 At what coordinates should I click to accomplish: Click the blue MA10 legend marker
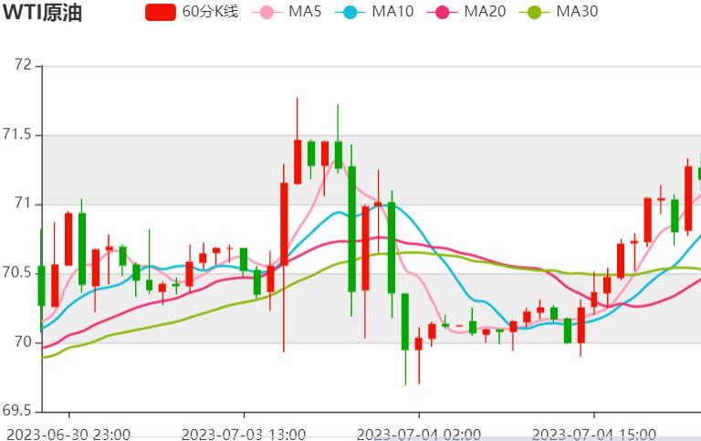coord(350,12)
